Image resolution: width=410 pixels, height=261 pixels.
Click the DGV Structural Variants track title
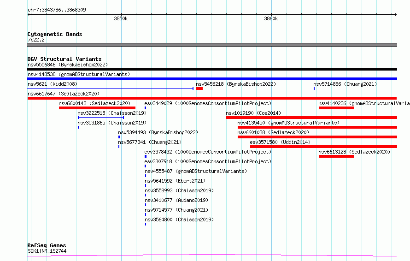pos(64,59)
